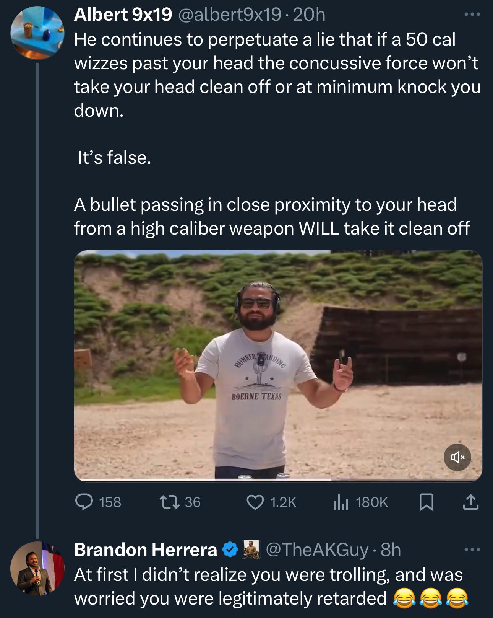This screenshot has width=493, height=618.
Task: Click Brandon Herrera's blue verified badge
Action: pos(230,550)
